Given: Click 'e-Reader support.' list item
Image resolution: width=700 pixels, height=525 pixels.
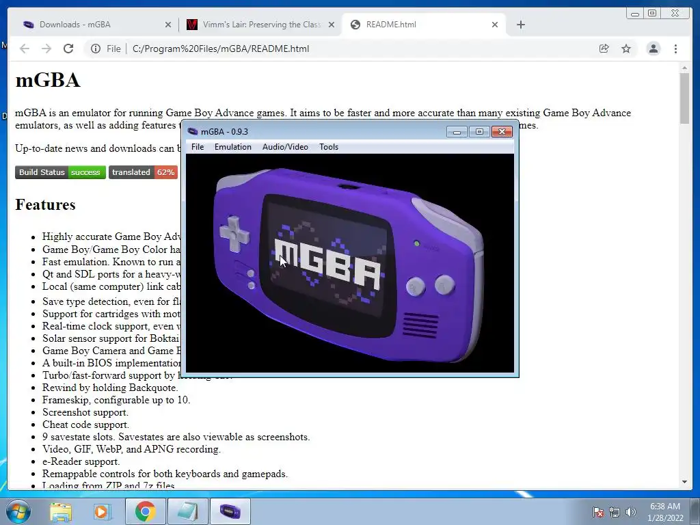Looking at the screenshot, I should click(x=81, y=461).
